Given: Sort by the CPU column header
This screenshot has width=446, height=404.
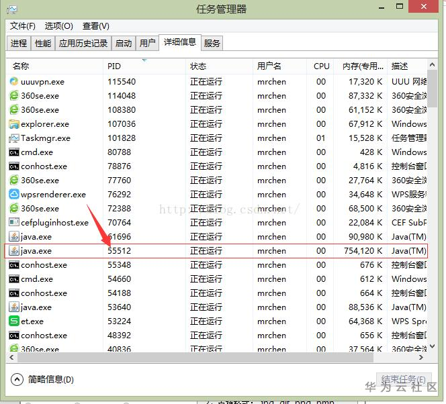Looking at the screenshot, I should point(320,66).
